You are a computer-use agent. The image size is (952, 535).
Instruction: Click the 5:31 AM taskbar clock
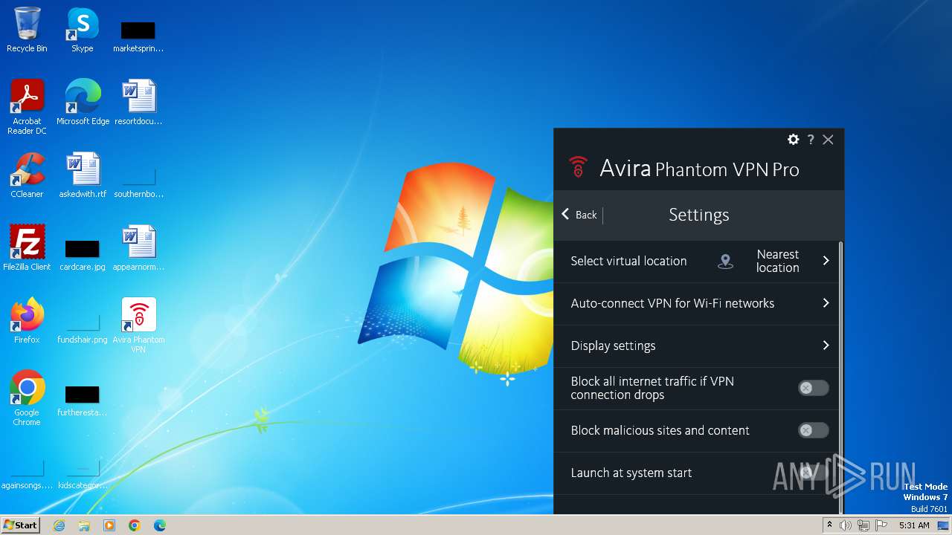[914, 525]
